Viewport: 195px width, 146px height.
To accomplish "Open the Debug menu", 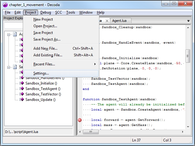I will [x=46, y=12].
